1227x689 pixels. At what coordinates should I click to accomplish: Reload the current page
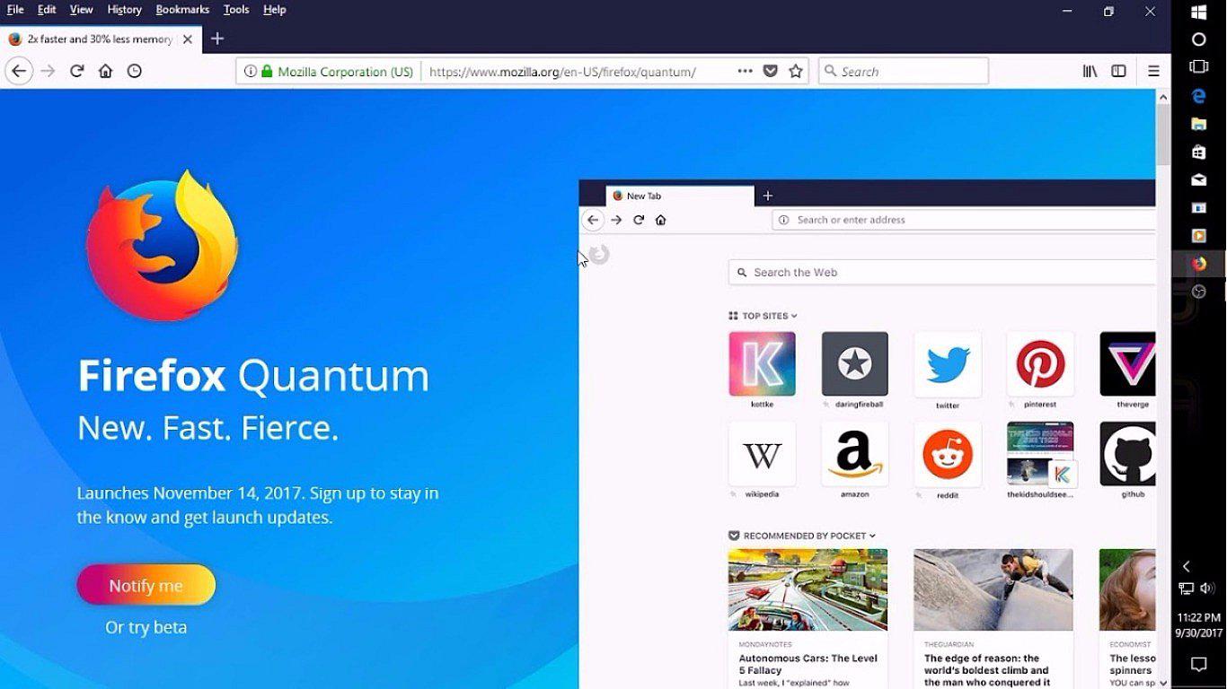pyautogui.click(x=75, y=71)
